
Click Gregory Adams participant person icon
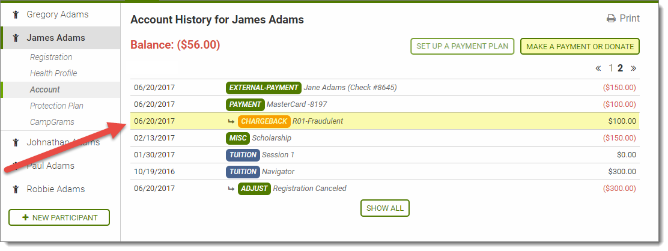(16, 14)
